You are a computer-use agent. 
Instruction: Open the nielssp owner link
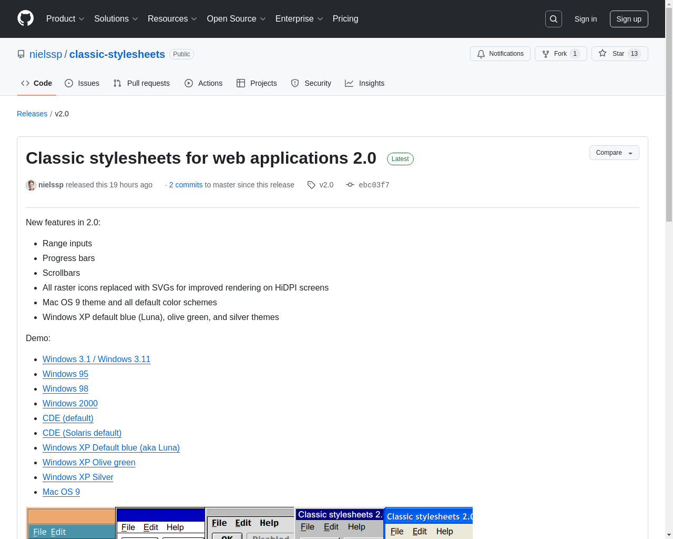tap(46, 54)
